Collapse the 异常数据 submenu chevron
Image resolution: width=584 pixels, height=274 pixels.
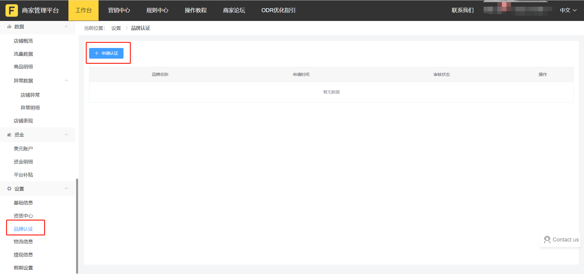pyautogui.click(x=66, y=80)
